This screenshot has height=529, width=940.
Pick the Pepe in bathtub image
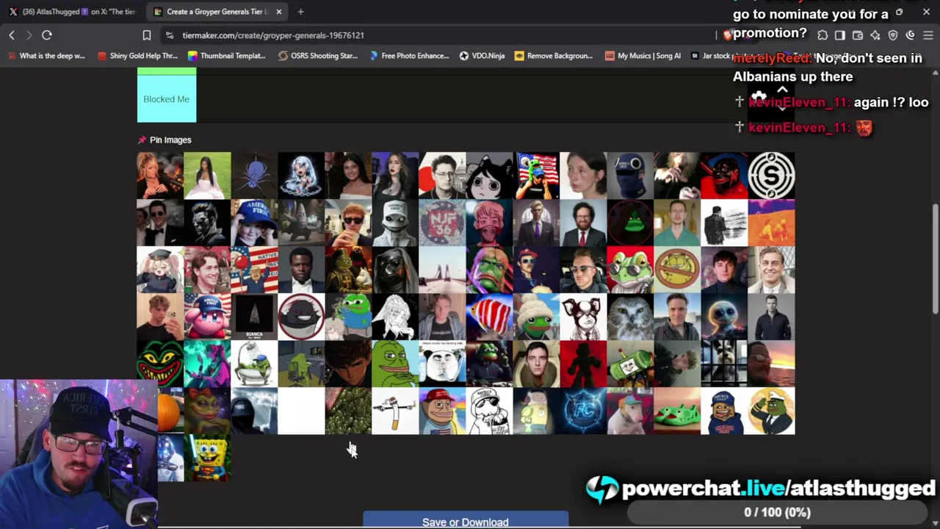(254, 364)
